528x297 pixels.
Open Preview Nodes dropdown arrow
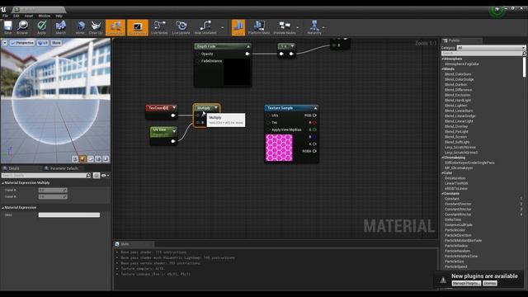[x=298, y=27]
